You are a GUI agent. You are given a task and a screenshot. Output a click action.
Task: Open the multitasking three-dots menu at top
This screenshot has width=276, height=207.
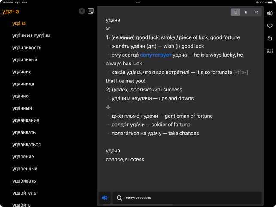(x=138, y=3)
